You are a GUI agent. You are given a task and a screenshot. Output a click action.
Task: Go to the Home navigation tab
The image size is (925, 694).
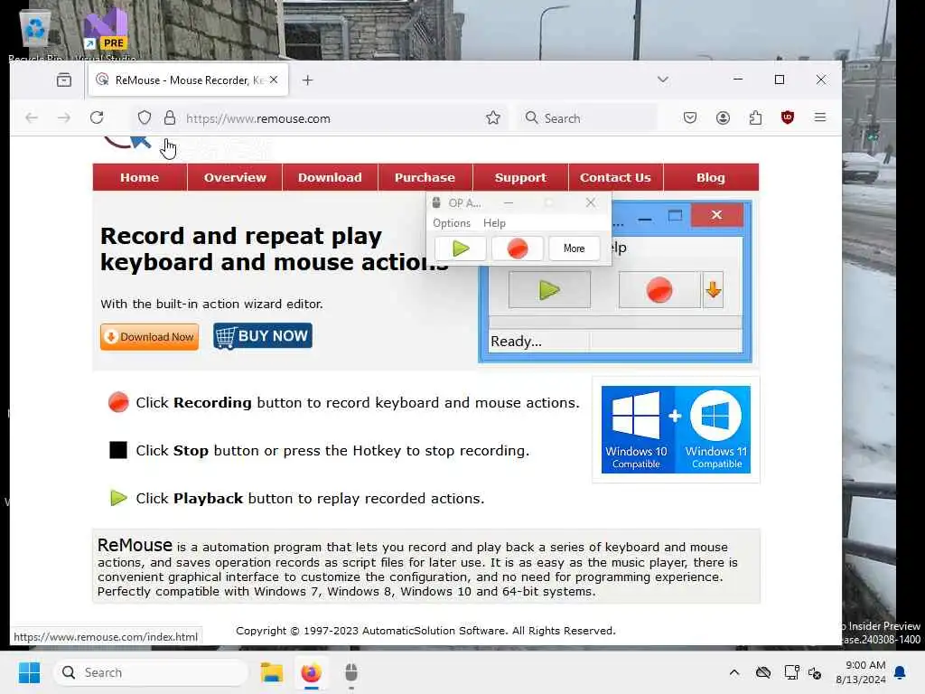[x=140, y=178]
